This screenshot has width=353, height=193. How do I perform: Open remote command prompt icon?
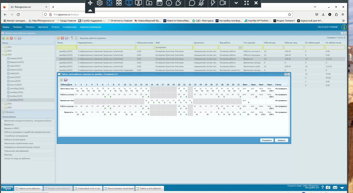(159, 3)
